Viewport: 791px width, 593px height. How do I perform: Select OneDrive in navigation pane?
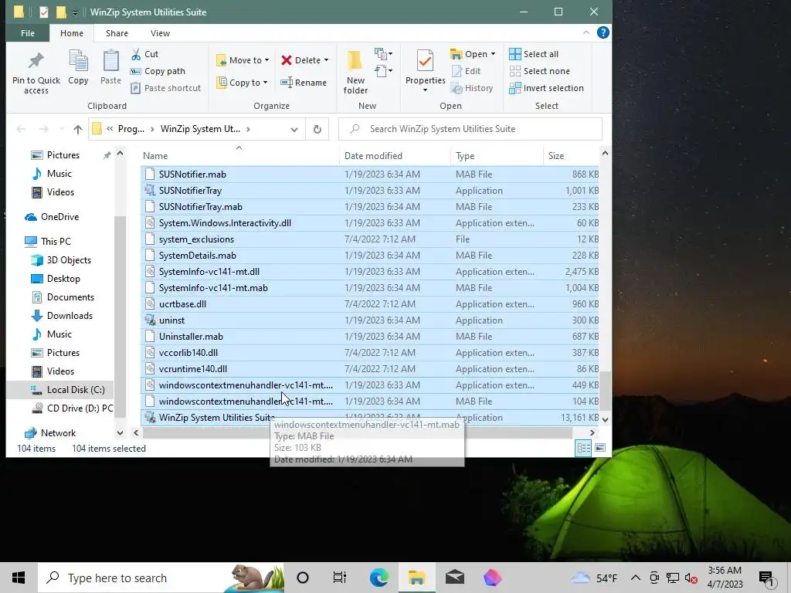tap(60, 217)
